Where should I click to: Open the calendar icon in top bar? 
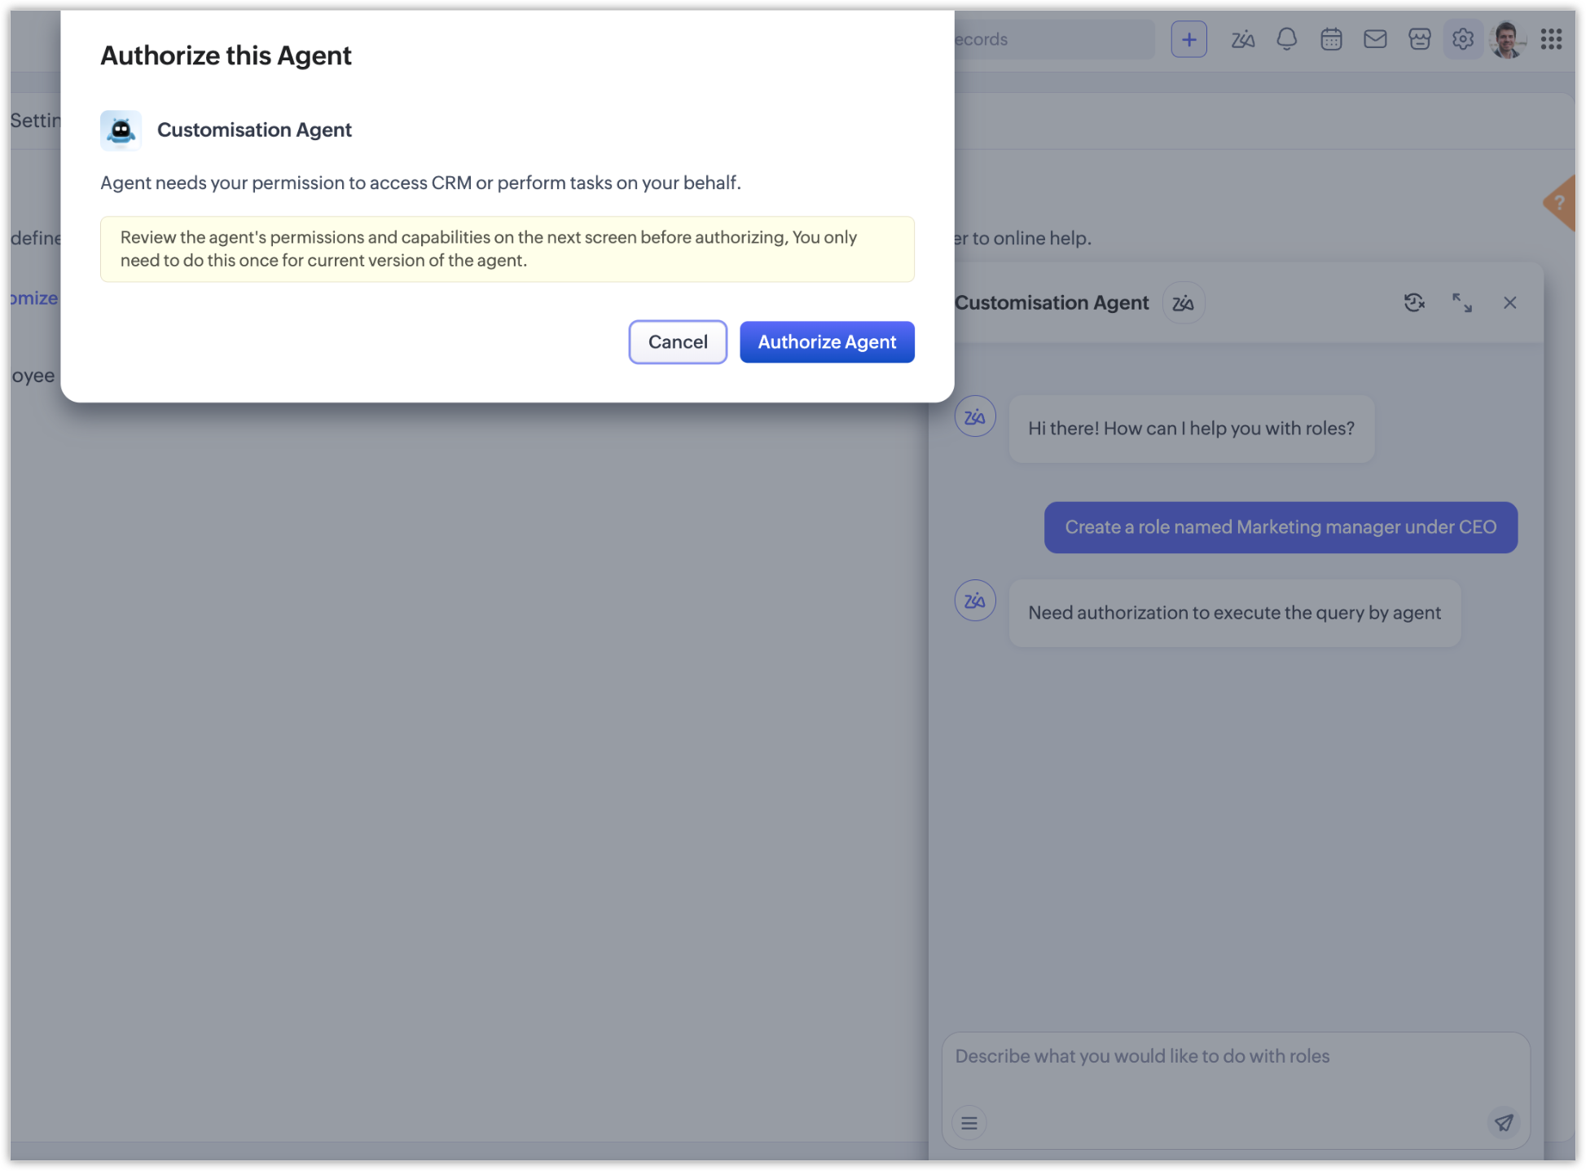(x=1331, y=38)
